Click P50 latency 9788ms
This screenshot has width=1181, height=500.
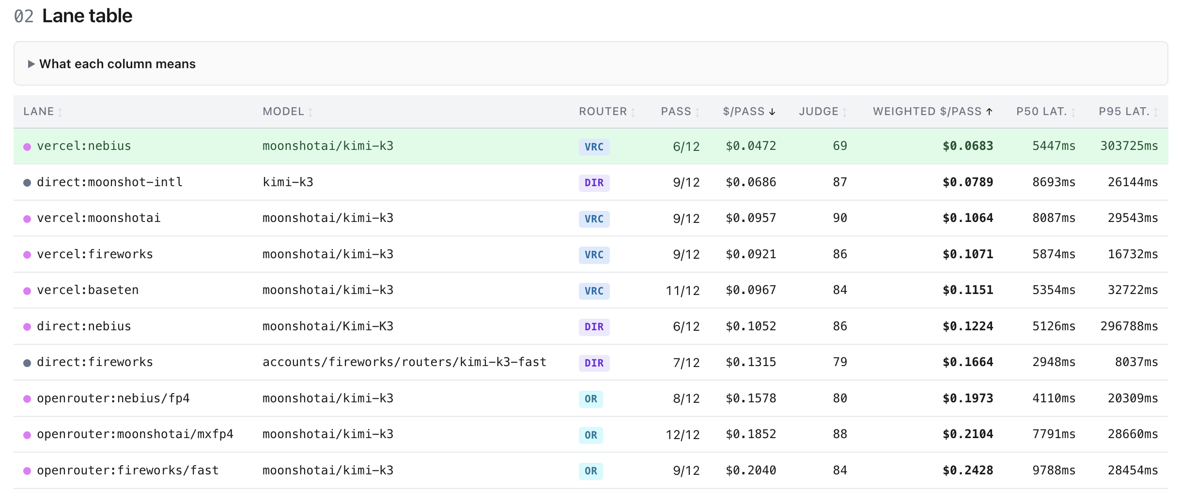(x=1054, y=471)
